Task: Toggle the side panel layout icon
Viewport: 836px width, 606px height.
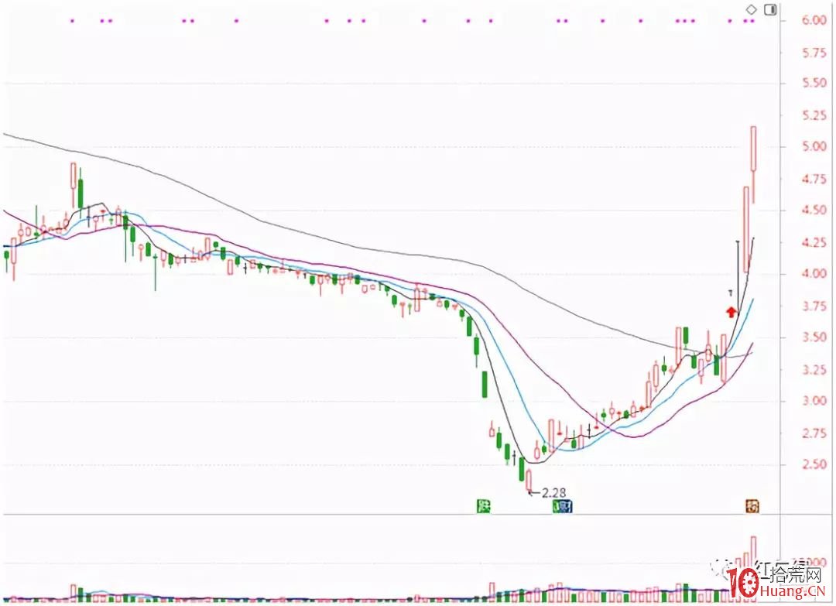Action: 770,9
